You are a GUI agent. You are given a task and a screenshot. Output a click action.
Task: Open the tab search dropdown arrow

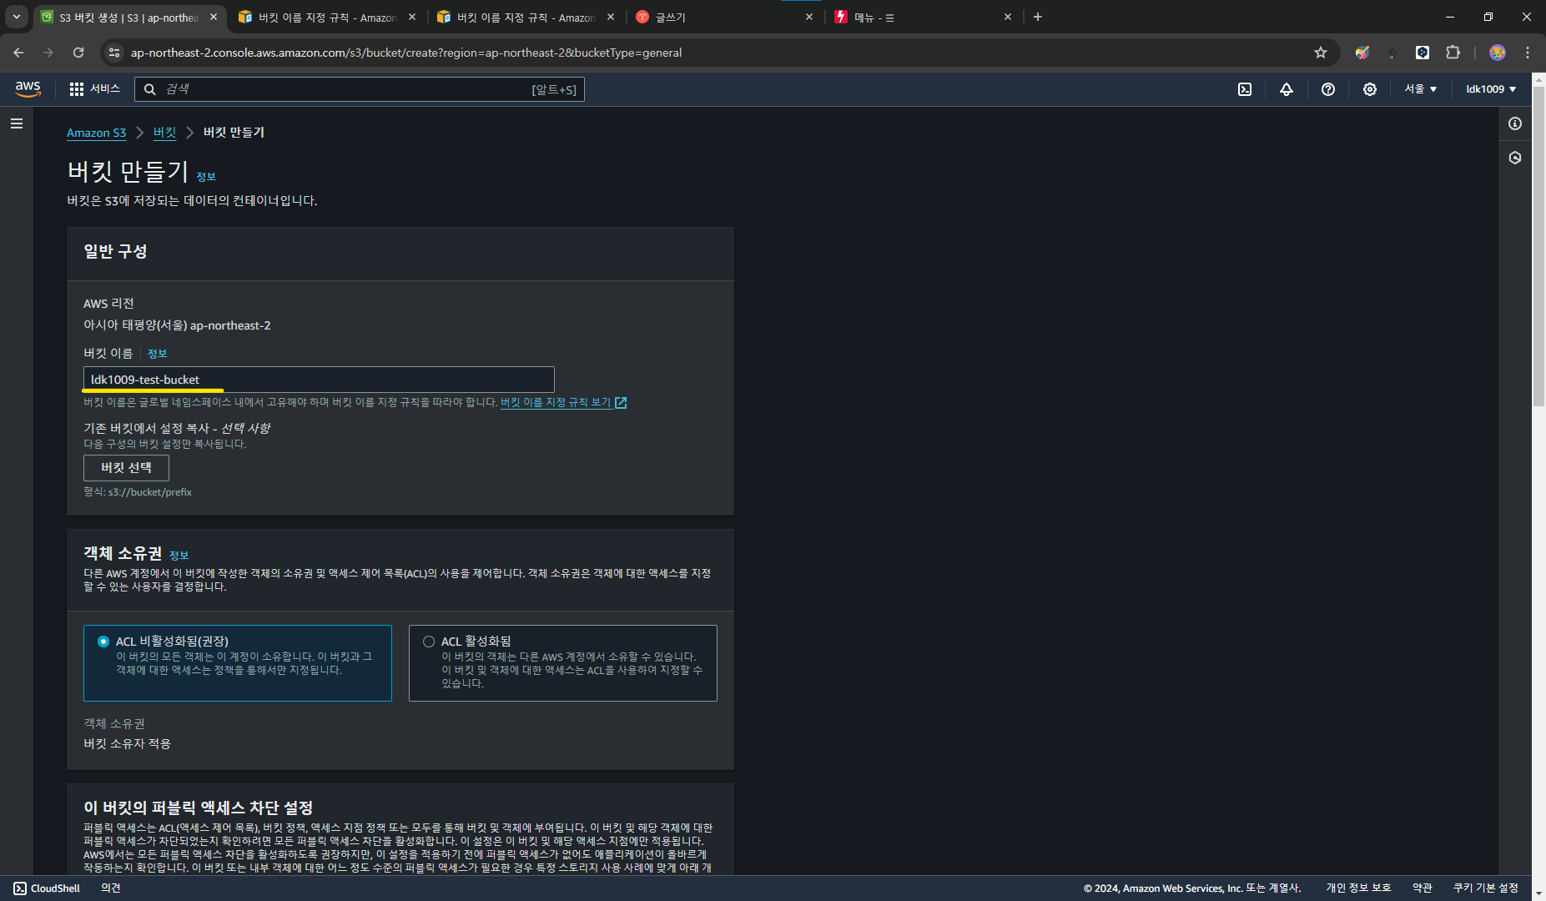[x=17, y=17]
